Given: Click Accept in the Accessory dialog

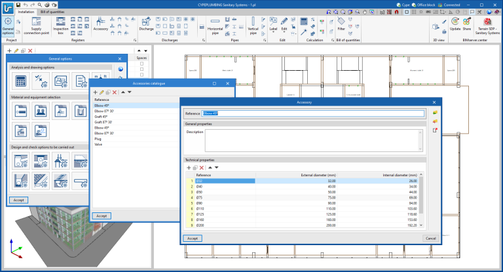Looking at the screenshot, I should pos(193,239).
